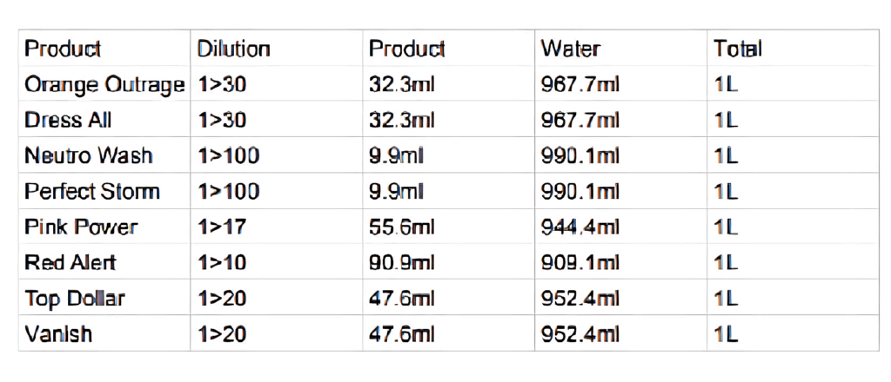Click the water amount for Top Dollar
Image resolution: width=891 pixels, height=382 pixels.
click(580, 299)
